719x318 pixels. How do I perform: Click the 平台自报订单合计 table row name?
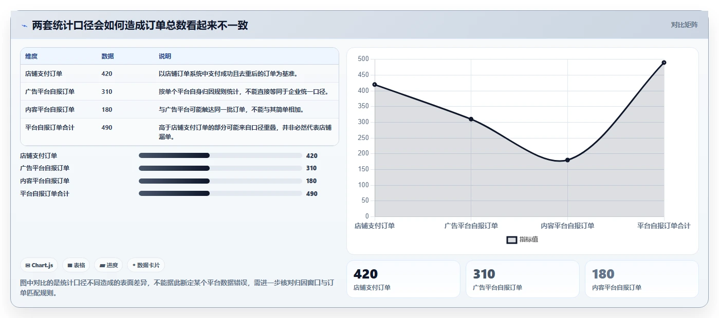[50, 128]
